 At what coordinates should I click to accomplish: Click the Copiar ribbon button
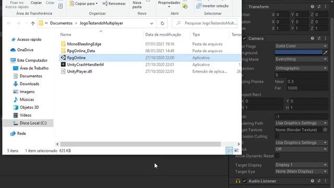tap(36, 3)
